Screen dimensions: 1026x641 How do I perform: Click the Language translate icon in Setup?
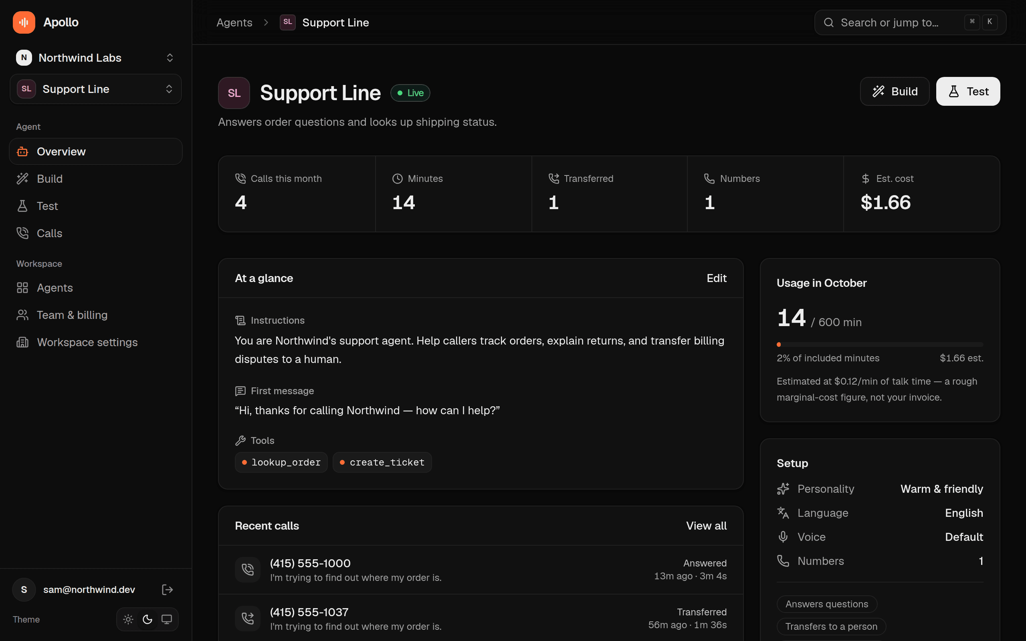pos(783,513)
